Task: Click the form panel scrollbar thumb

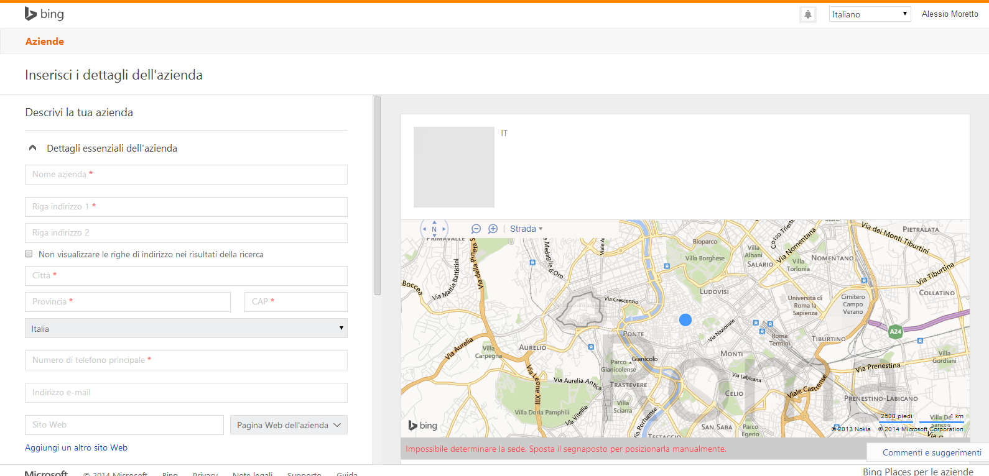Action: point(378,196)
